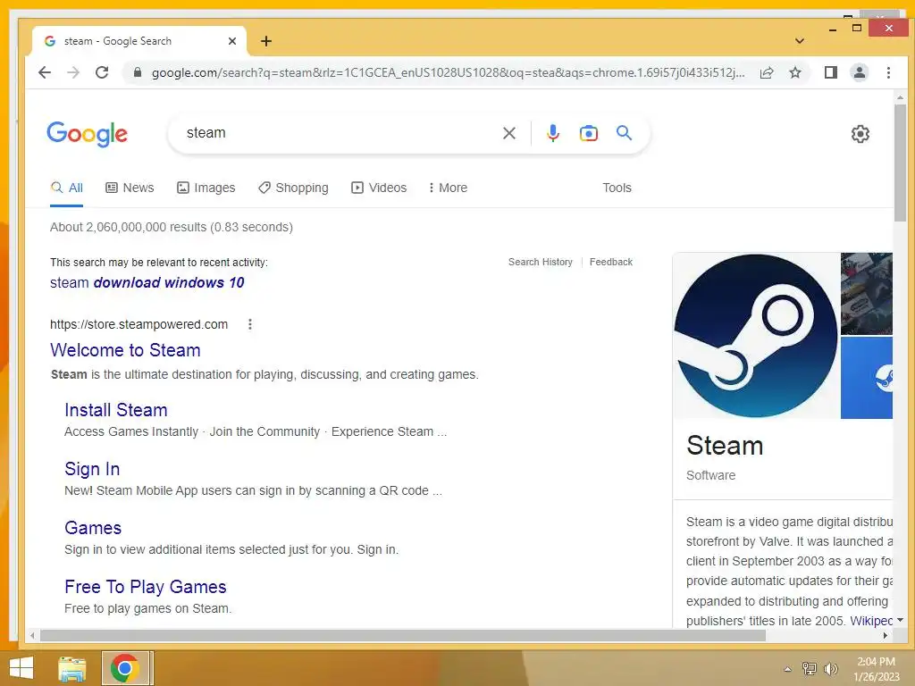This screenshot has width=915, height=686.
Task: Click the large Steam logo image
Action: click(x=756, y=336)
